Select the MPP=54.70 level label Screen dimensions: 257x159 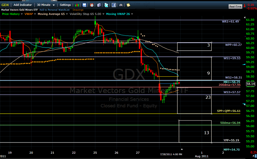(232, 149)
